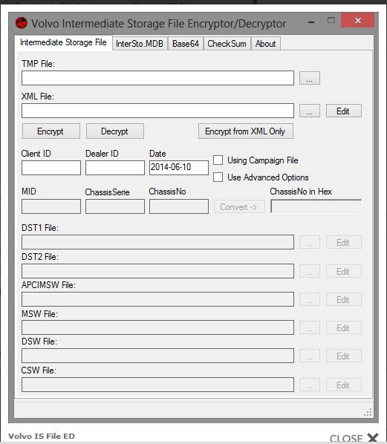Viewport: 387px width, 444px height.
Task: Click Edit beside the APCIMSW File field
Action: coord(344,299)
